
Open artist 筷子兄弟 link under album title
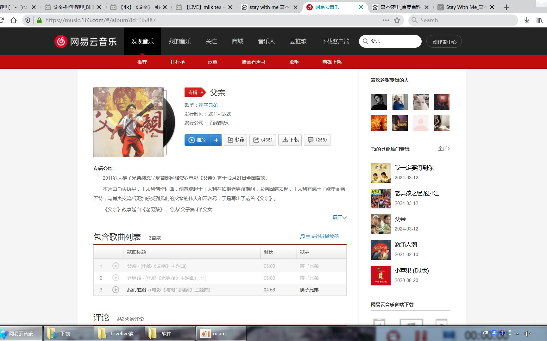208,105
